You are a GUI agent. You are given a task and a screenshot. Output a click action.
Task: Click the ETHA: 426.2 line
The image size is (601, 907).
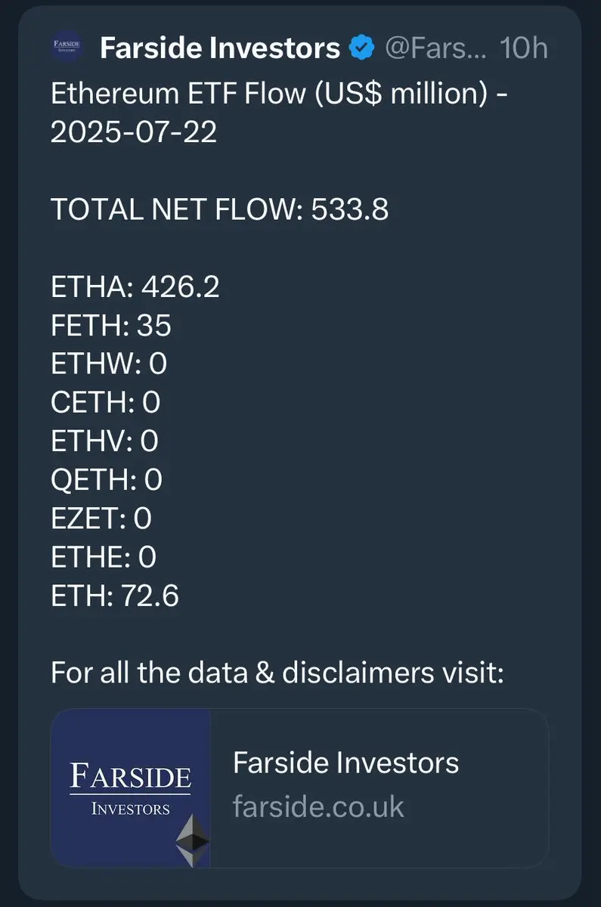coord(135,286)
